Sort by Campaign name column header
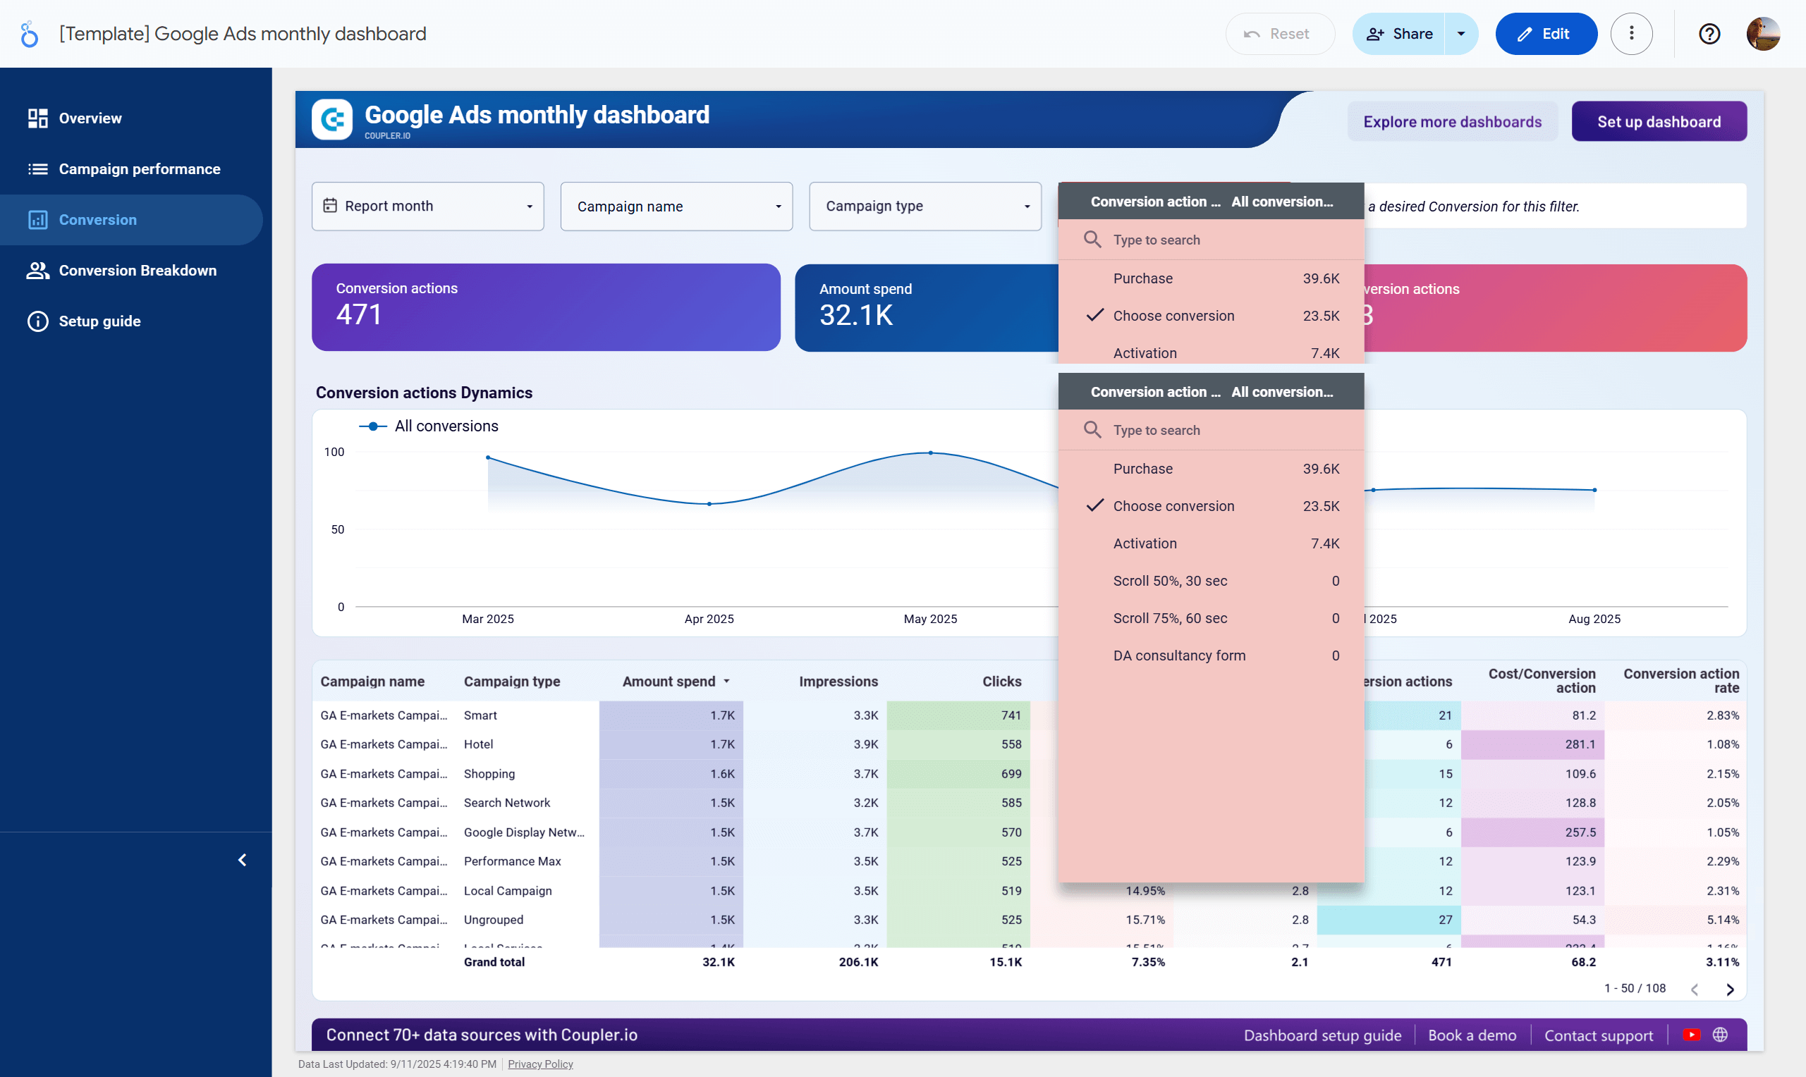 pyautogui.click(x=372, y=682)
